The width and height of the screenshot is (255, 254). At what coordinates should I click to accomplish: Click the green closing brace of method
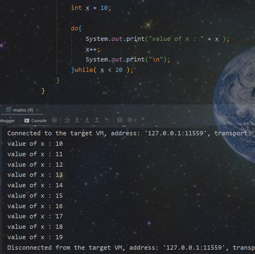pos(58,80)
